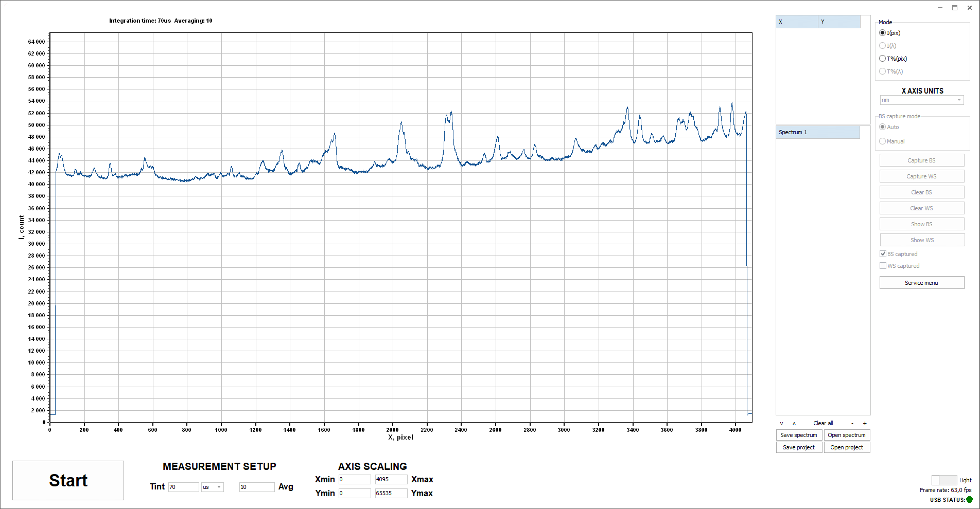This screenshot has width=980, height=509.
Task: Click Clear all below the spectrum list
Action: click(823, 424)
